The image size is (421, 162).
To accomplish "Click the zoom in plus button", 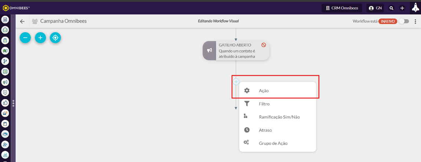I will [40, 37].
